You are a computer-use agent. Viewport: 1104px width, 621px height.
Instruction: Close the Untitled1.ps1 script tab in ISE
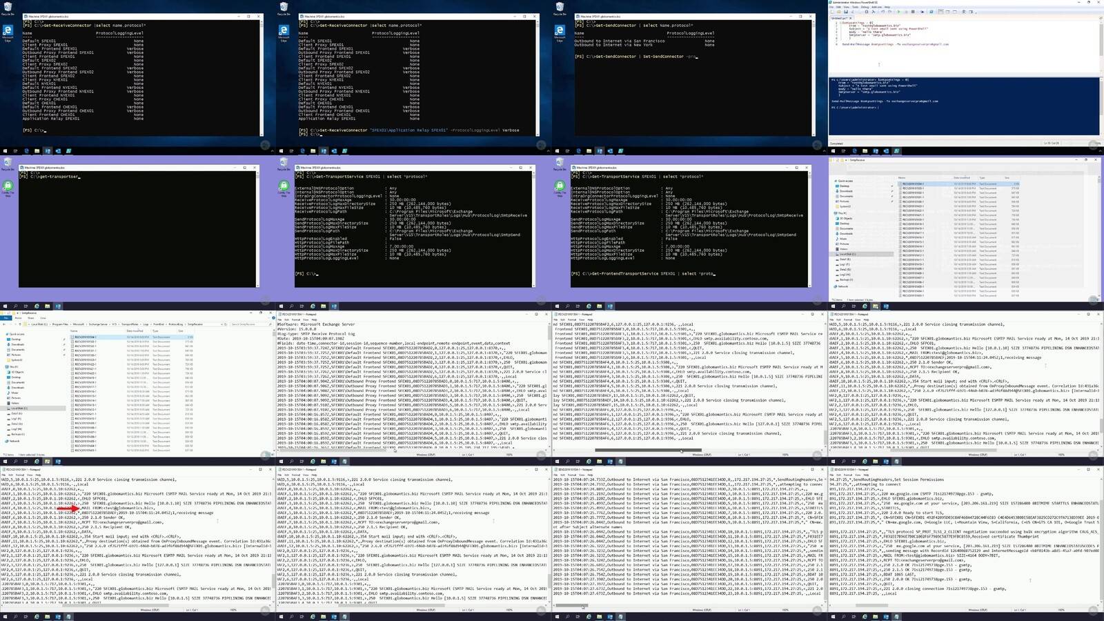click(x=850, y=18)
